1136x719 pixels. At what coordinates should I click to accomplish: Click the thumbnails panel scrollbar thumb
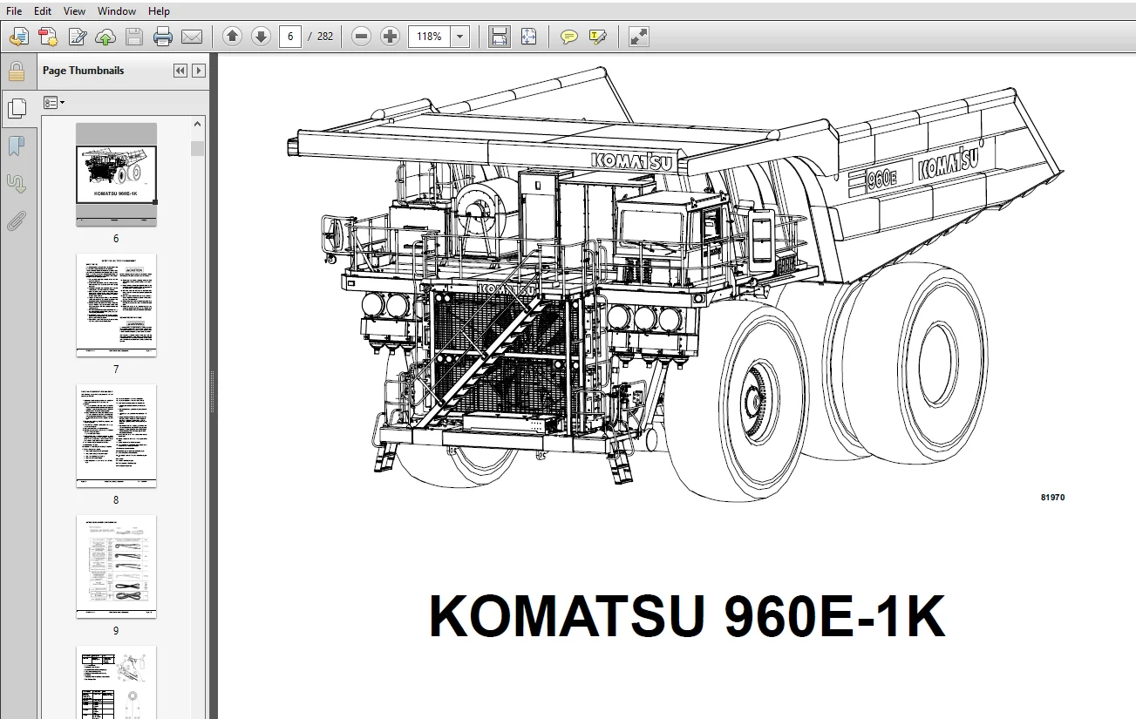tap(198, 148)
